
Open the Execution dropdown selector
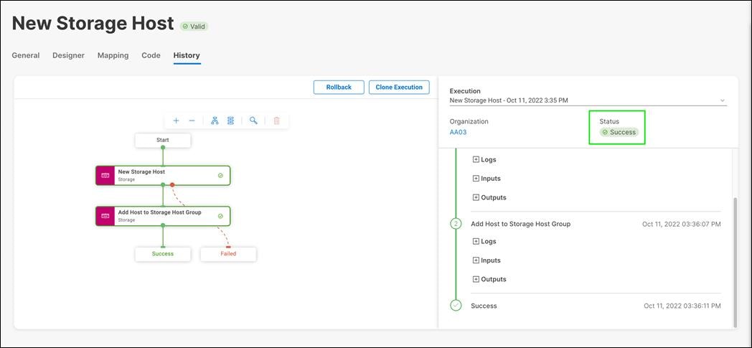(x=588, y=100)
